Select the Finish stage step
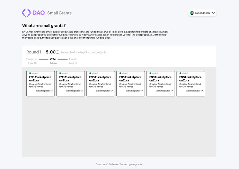 pyautogui.click(x=73, y=59)
